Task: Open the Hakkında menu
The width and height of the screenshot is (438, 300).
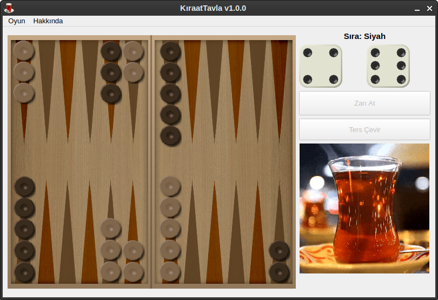Action: coord(48,21)
